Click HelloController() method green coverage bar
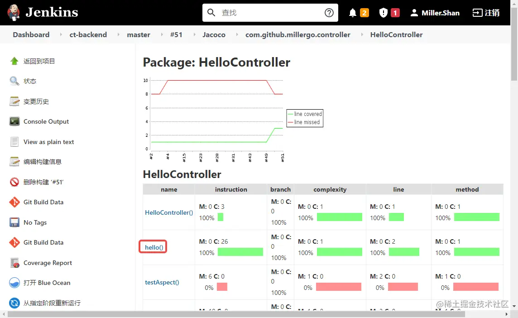Image resolution: width=518 pixels, height=318 pixels. 477,217
